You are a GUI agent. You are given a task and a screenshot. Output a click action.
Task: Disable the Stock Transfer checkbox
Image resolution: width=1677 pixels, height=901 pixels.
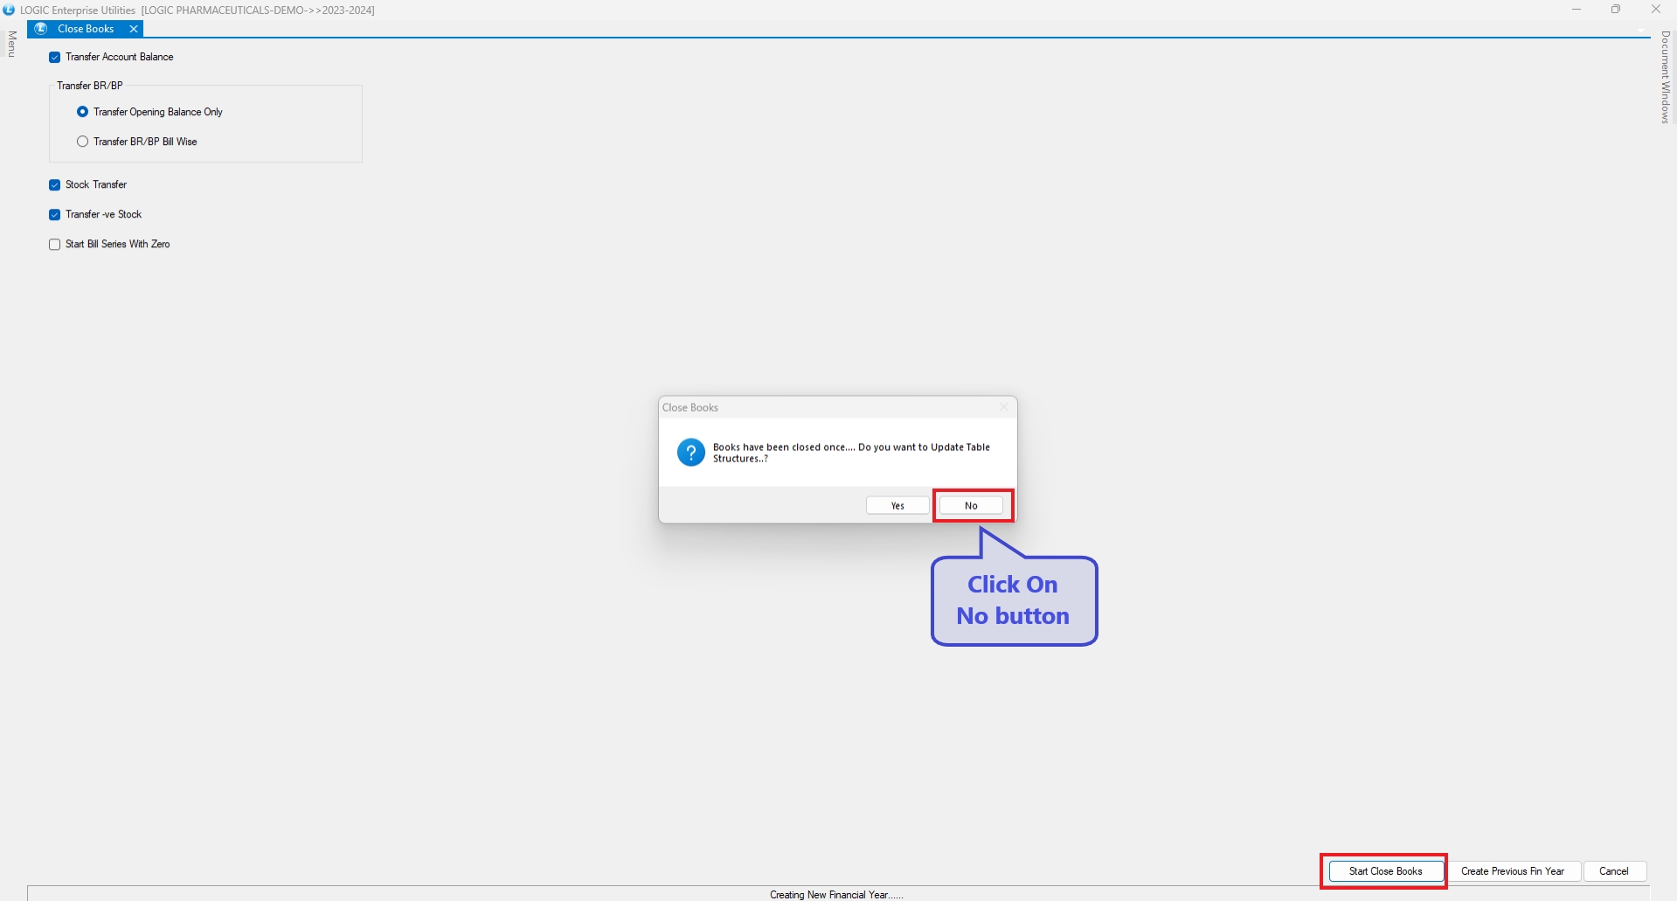click(55, 185)
